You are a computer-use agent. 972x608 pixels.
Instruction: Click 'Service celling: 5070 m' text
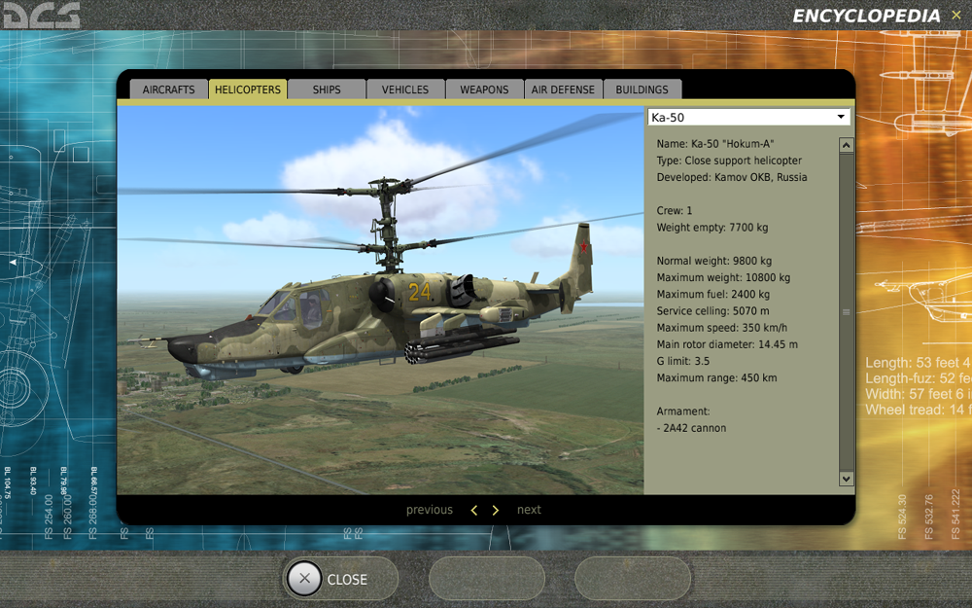pyautogui.click(x=712, y=311)
